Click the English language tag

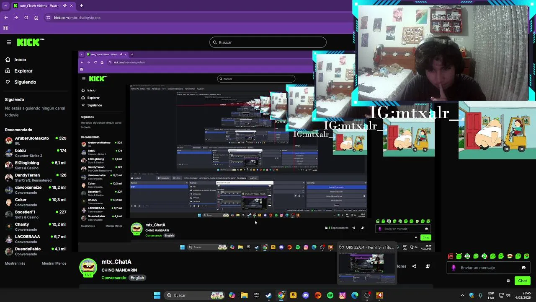pyautogui.click(x=137, y=278)
